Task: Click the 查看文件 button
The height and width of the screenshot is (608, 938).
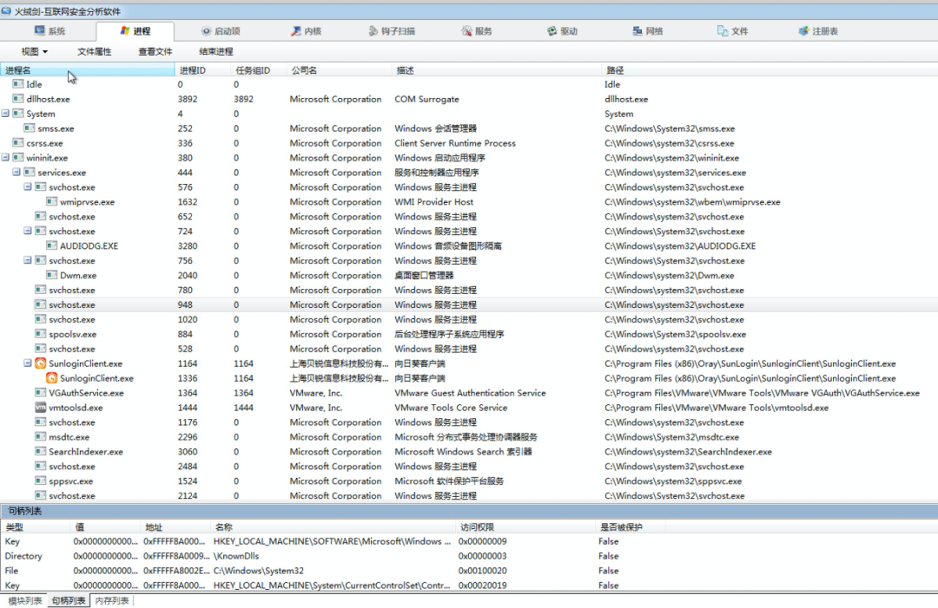Action: (155, 51)
